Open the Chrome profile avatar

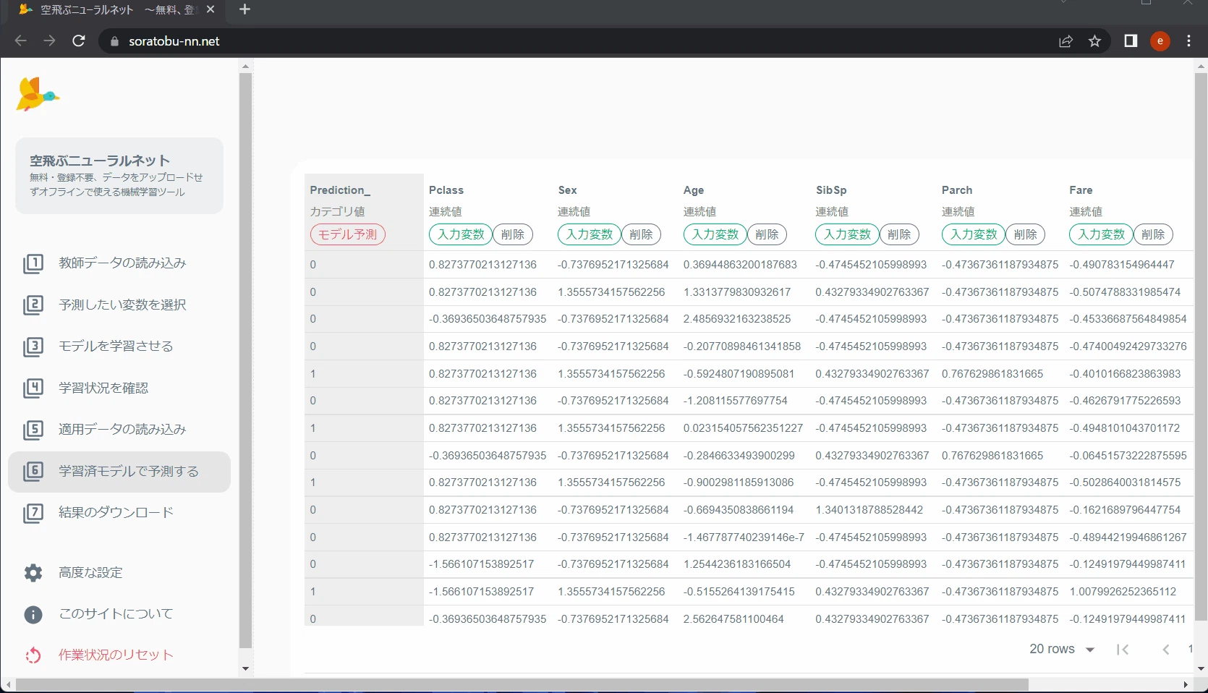pyautogui.click(x=1160, y=41)
